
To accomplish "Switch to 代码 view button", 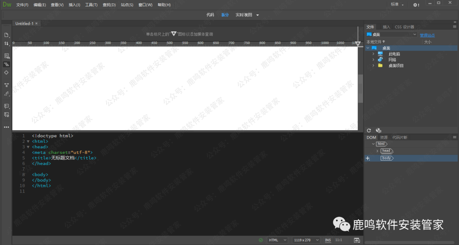I will tap(210, 15).
